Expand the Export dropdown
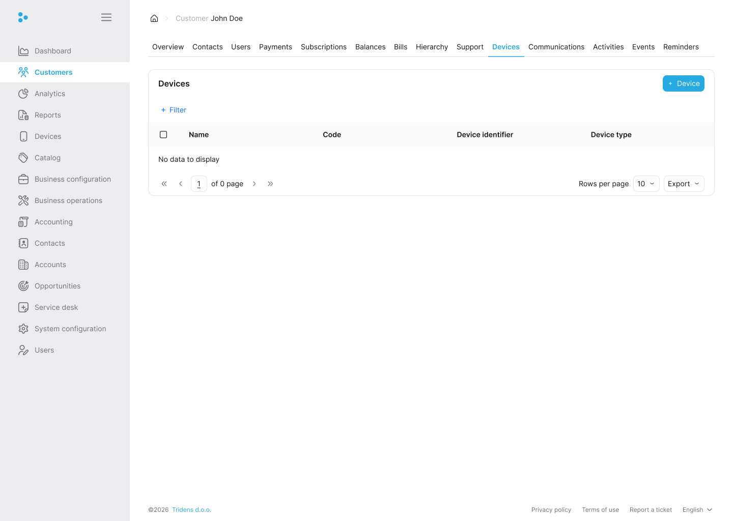Image resolution: width=733 pixels, height=521 pixels. [x=684, y=184]
